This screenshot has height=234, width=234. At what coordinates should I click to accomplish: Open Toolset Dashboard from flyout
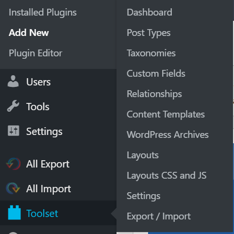[x=150, y=12]
